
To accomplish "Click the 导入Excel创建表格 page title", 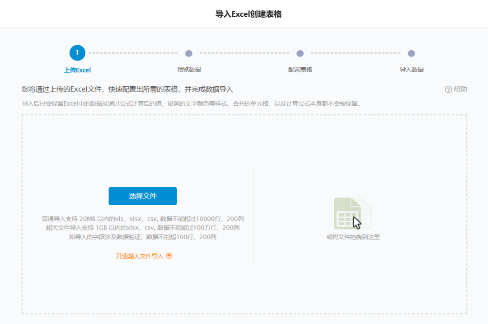I will 249,14.
